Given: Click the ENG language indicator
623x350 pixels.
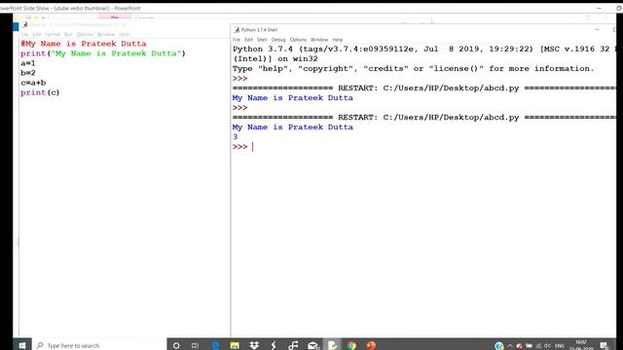Looking at the screenshot, I should coord(560,346).
